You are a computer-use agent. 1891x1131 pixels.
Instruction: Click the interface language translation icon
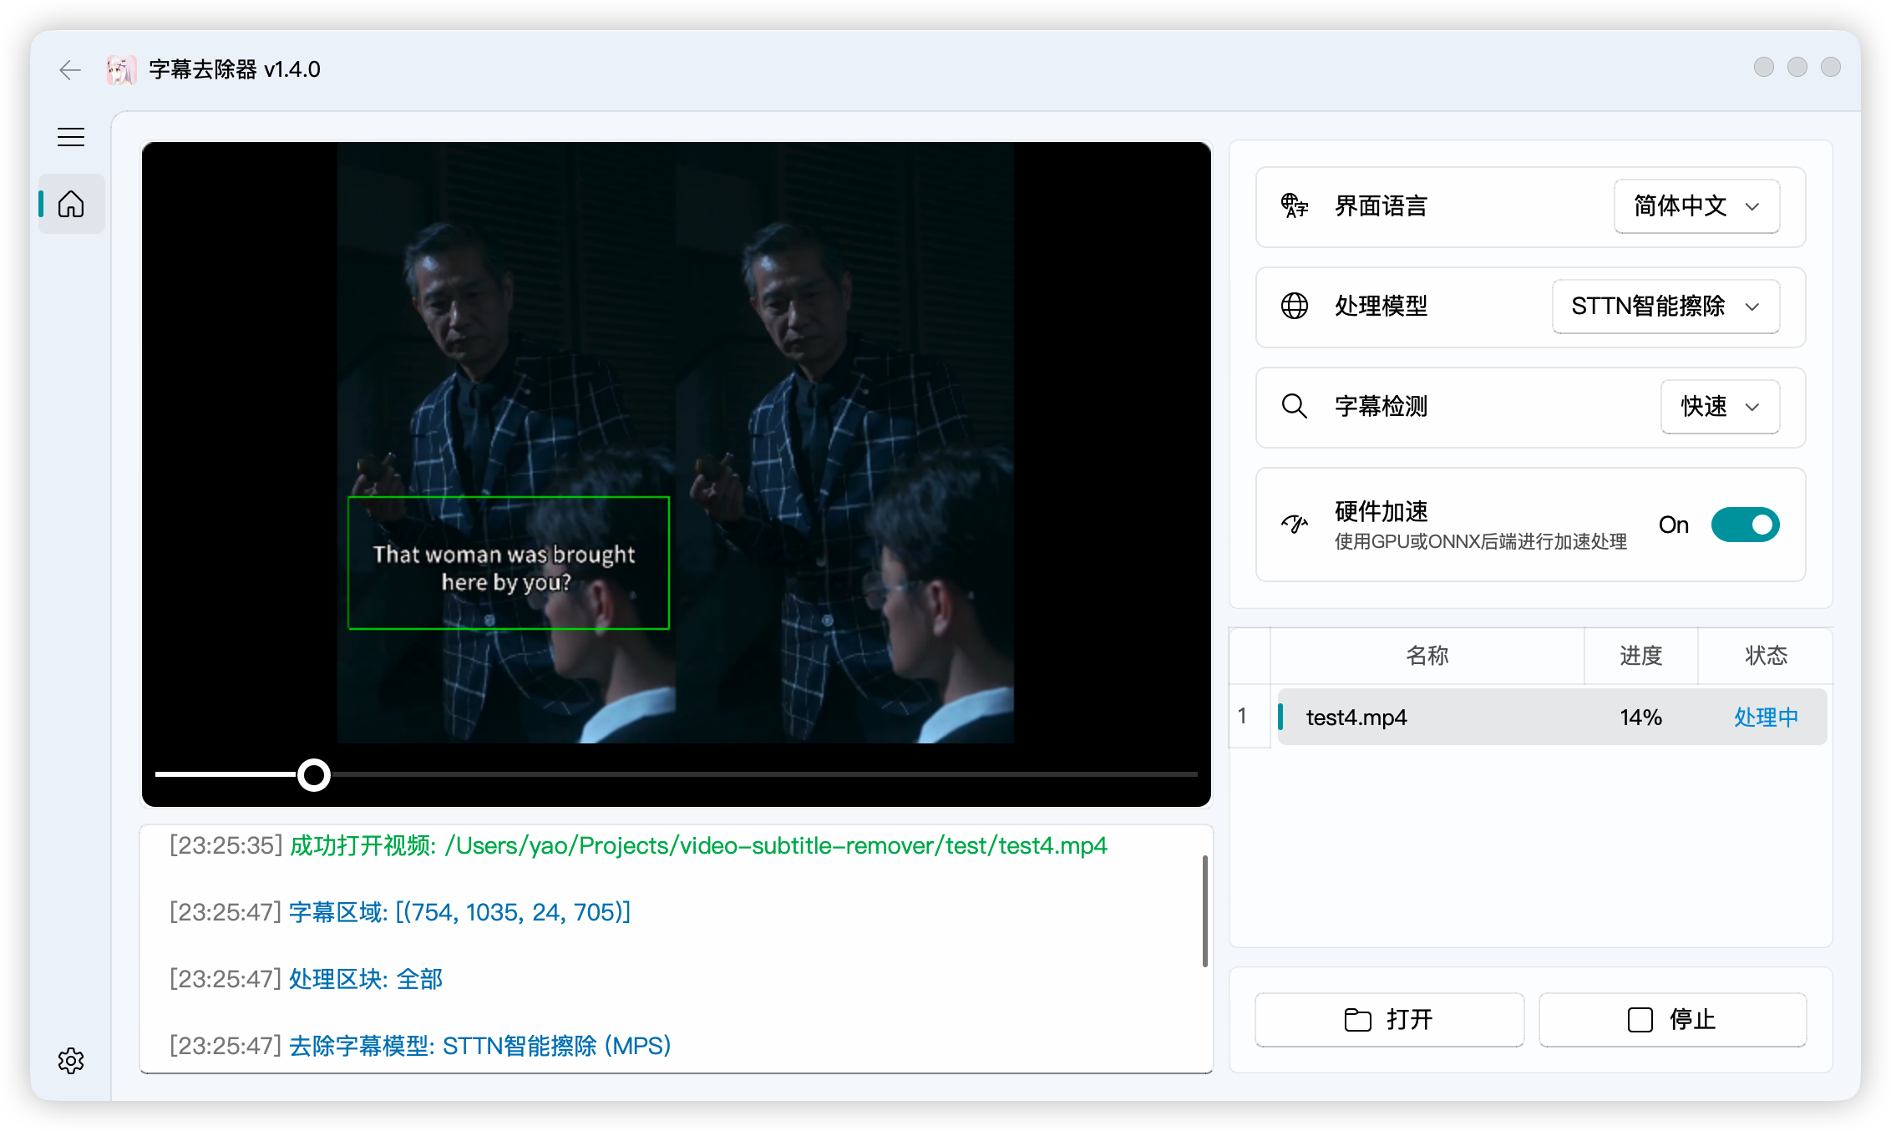point(1294,206)
